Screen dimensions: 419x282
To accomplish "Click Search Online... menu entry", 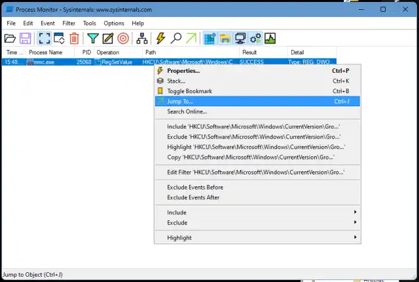I will [x=187, y=111].
